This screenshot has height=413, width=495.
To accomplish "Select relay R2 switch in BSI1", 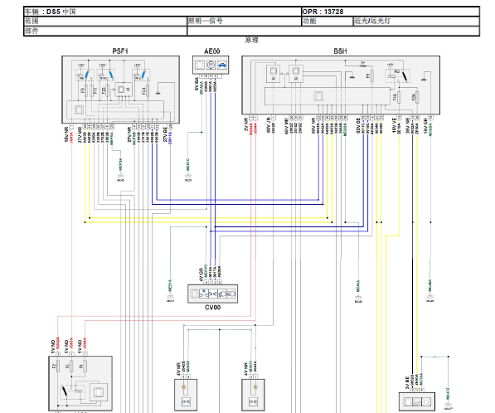I will coord(405,75).
